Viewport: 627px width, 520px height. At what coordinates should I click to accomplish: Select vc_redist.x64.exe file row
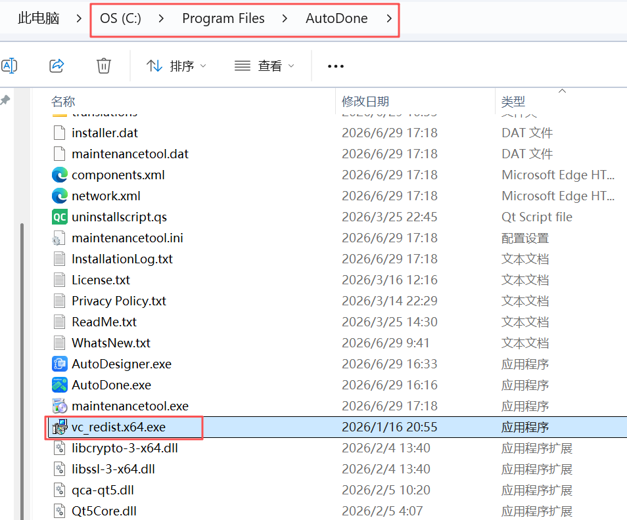point(335,427)
